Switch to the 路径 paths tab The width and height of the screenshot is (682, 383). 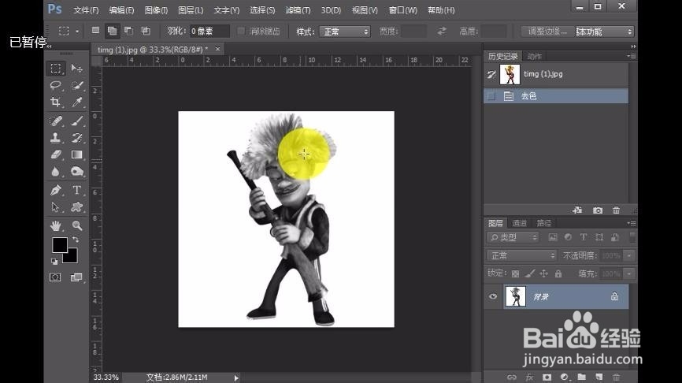pos(543,223)
